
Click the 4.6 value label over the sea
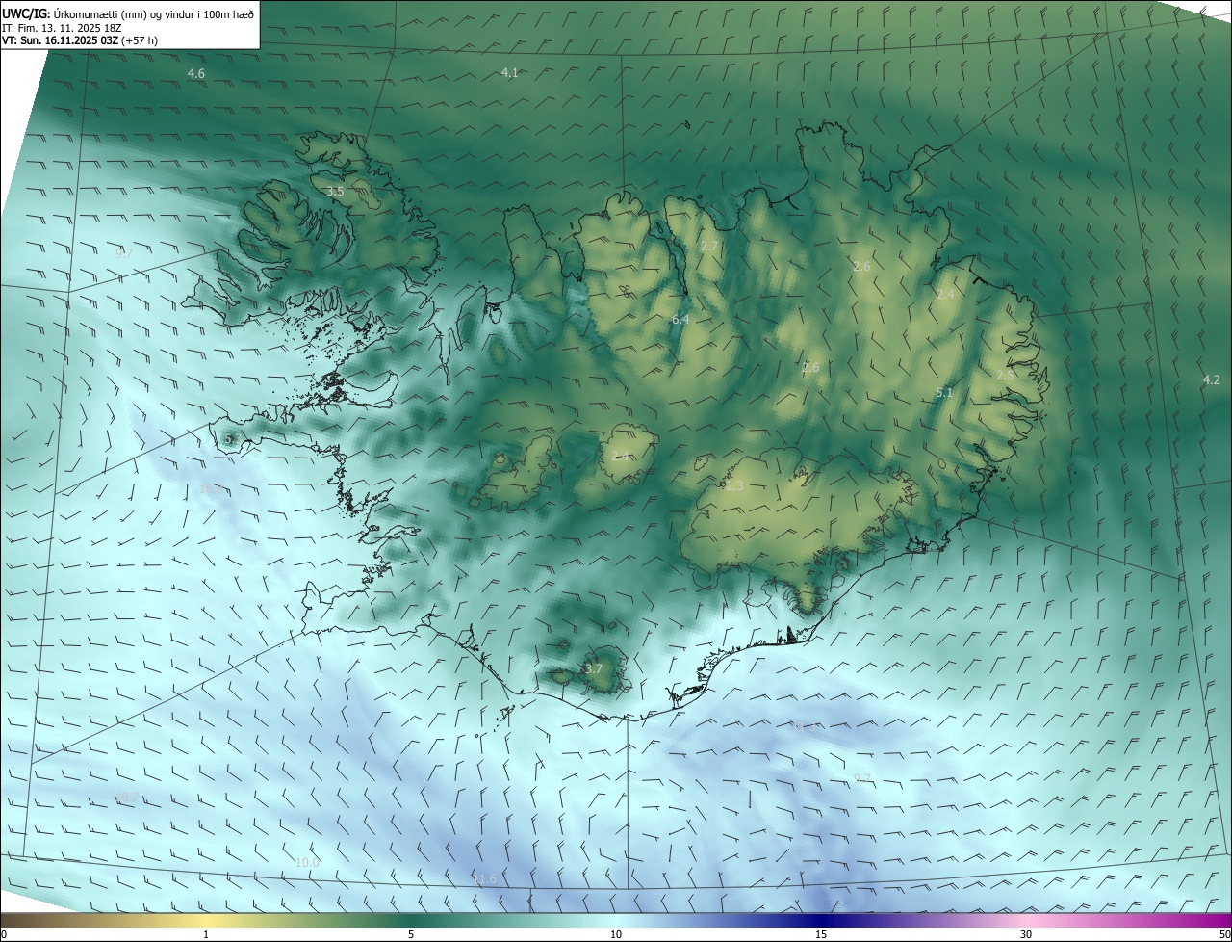[196, 74]
